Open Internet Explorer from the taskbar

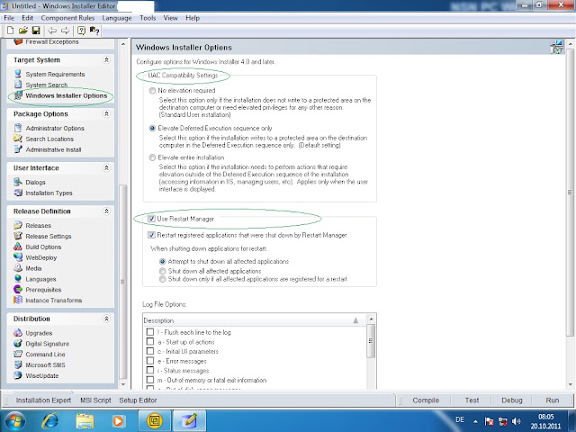(50, 420)
